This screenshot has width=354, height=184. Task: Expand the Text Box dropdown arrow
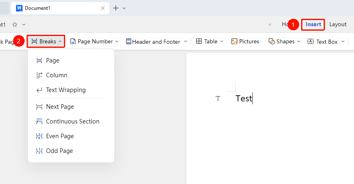343,41
